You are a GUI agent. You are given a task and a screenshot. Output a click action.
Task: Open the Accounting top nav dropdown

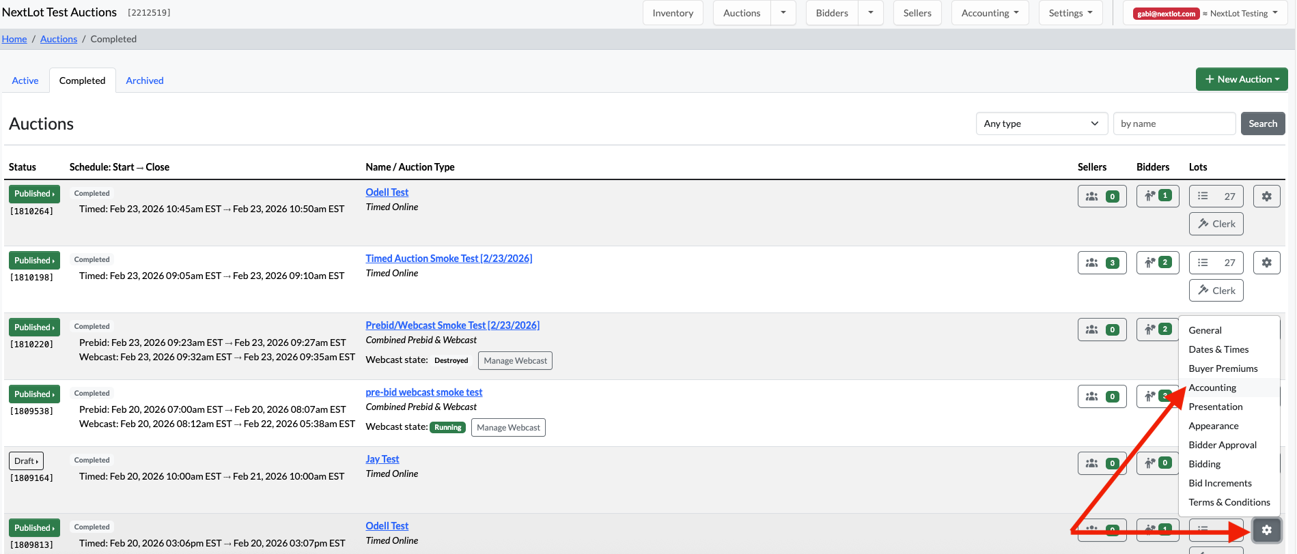990,13
